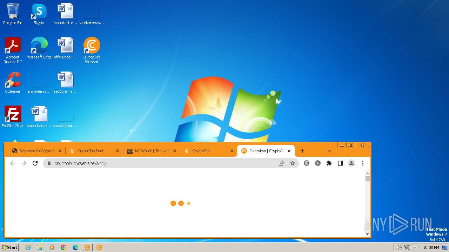Close the NC Wallet tab
Screen dimensions: 449x252
(x=175, y=151)
